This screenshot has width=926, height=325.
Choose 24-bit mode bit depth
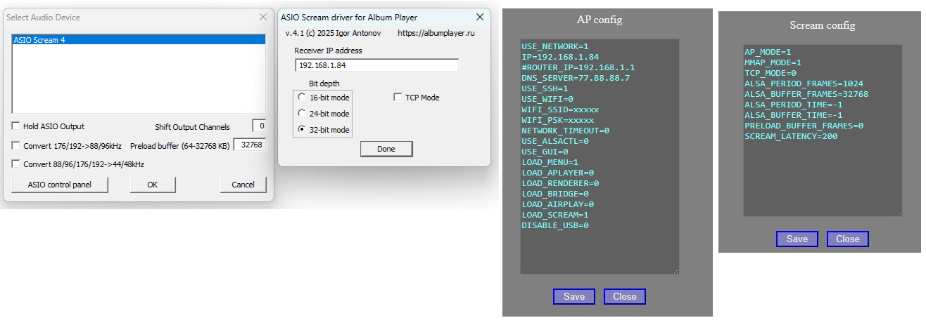302,114
